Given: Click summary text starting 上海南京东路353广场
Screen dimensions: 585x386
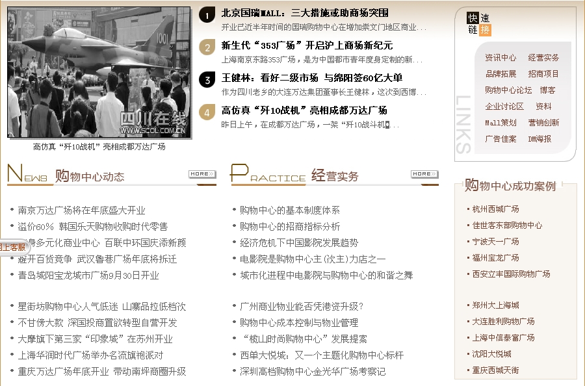Looking at the screenshot, I should [322, 60].
